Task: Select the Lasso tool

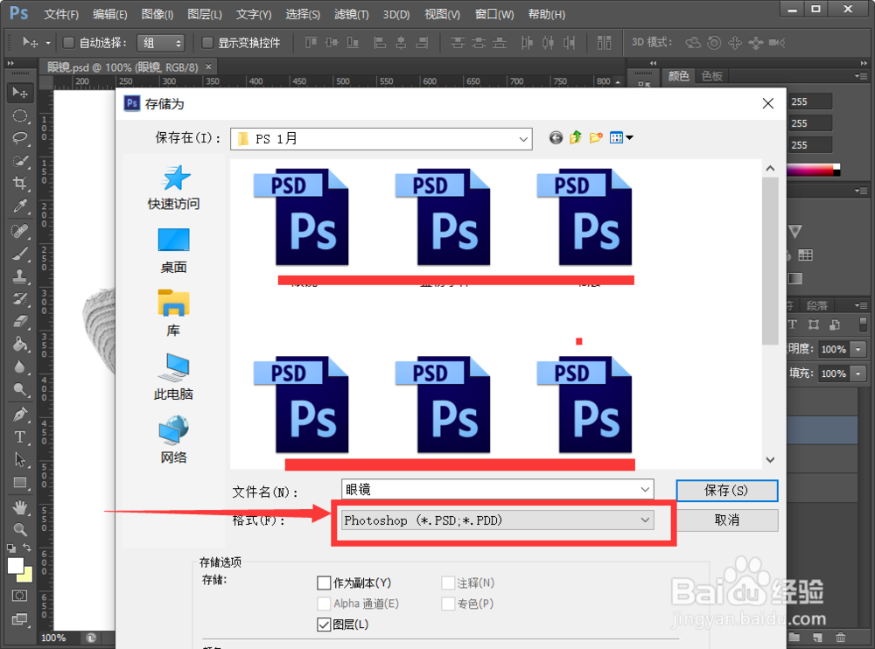Action: [20, 138]
